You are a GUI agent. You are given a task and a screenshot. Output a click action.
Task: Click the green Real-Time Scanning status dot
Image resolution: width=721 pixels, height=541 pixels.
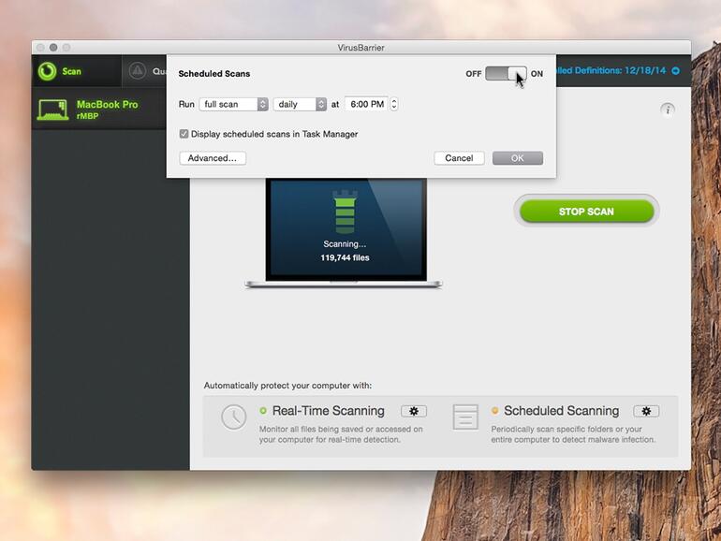pos(263,411)
